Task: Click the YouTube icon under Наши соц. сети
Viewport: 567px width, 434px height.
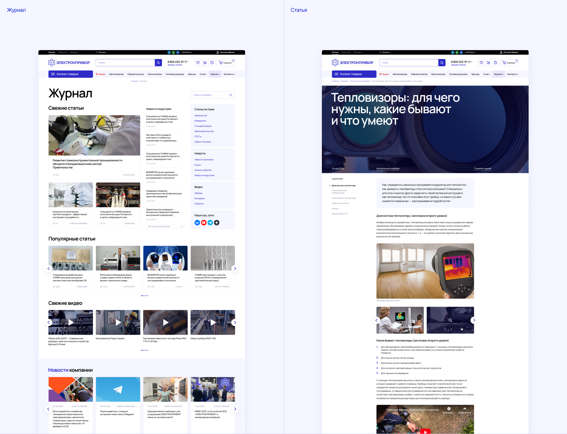Action: coord(204,223)
